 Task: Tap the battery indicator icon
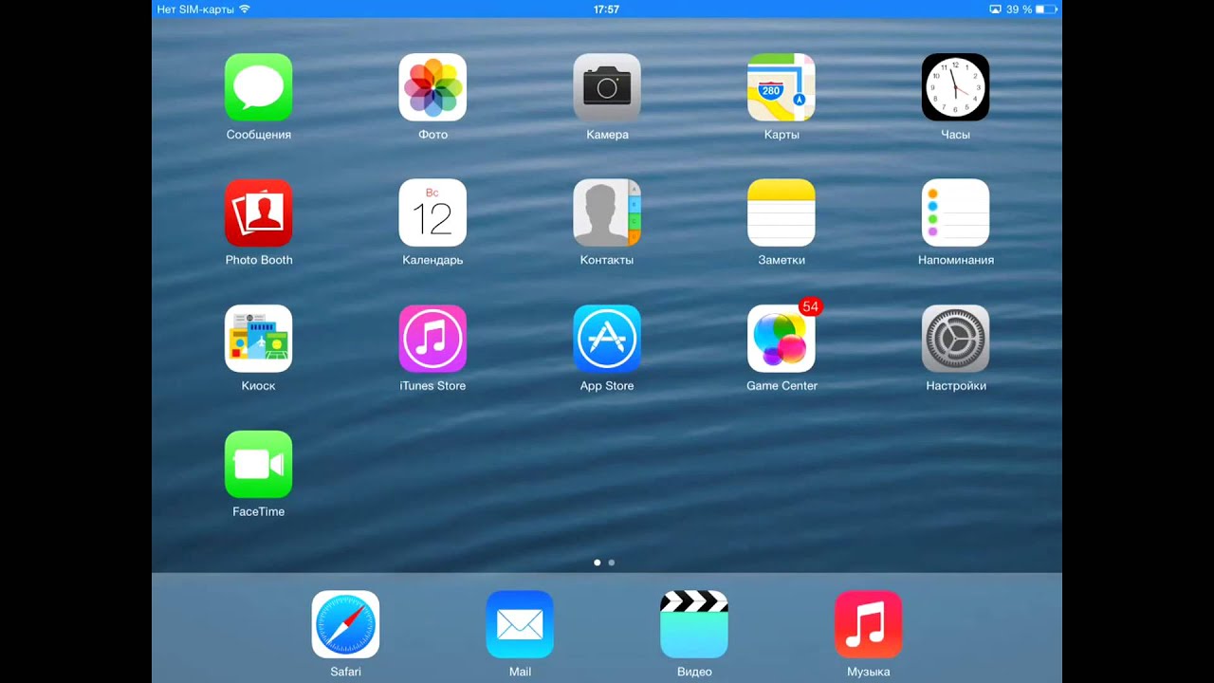(1046, 9)
